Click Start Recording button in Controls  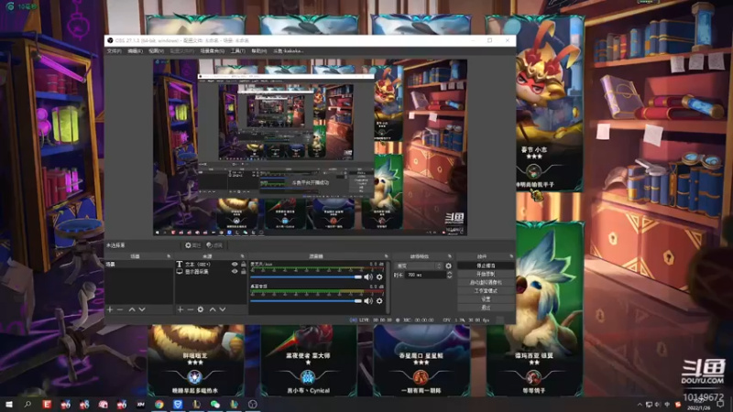point(486,274)
